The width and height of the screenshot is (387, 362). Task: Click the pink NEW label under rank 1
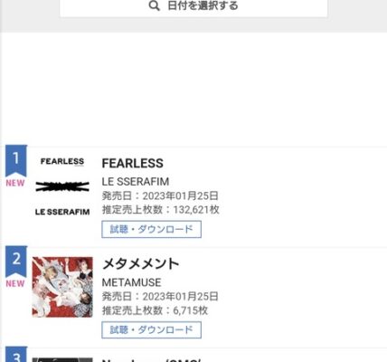15,183
